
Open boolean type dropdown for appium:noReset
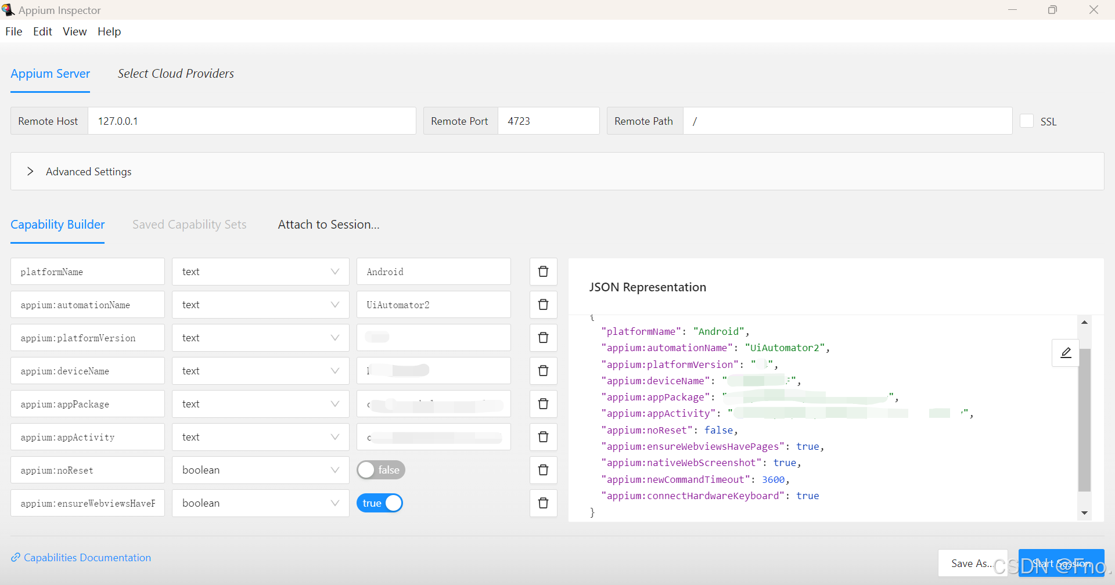[x=260, y=470]
